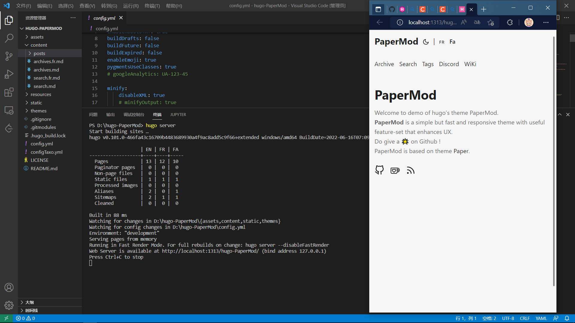Toggle dark mode moon icon on PaperMod
575x323 pixels.
426,42
